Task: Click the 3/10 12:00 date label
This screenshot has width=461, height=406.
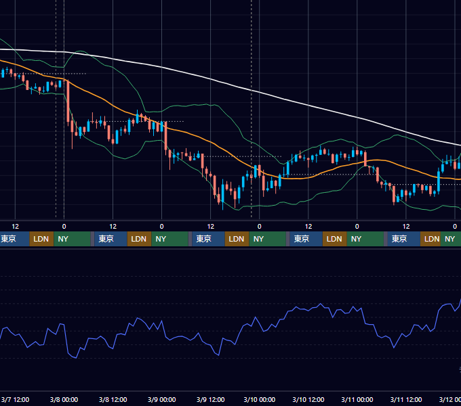Action: pyautogui.click(x=308, y=399)
